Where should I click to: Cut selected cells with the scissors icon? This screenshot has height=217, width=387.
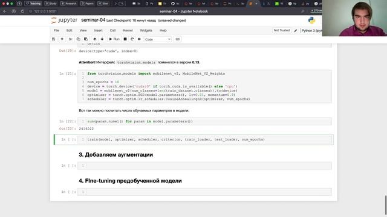pyautogui.click(x=71, y=39)
